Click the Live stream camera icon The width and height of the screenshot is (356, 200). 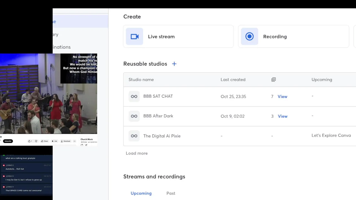coord(135,36)
